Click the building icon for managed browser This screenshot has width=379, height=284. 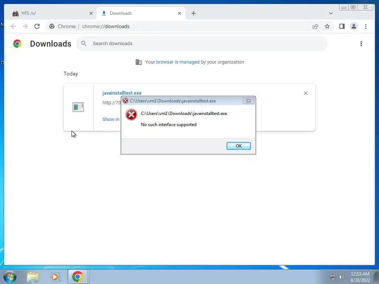coord(139,62)
